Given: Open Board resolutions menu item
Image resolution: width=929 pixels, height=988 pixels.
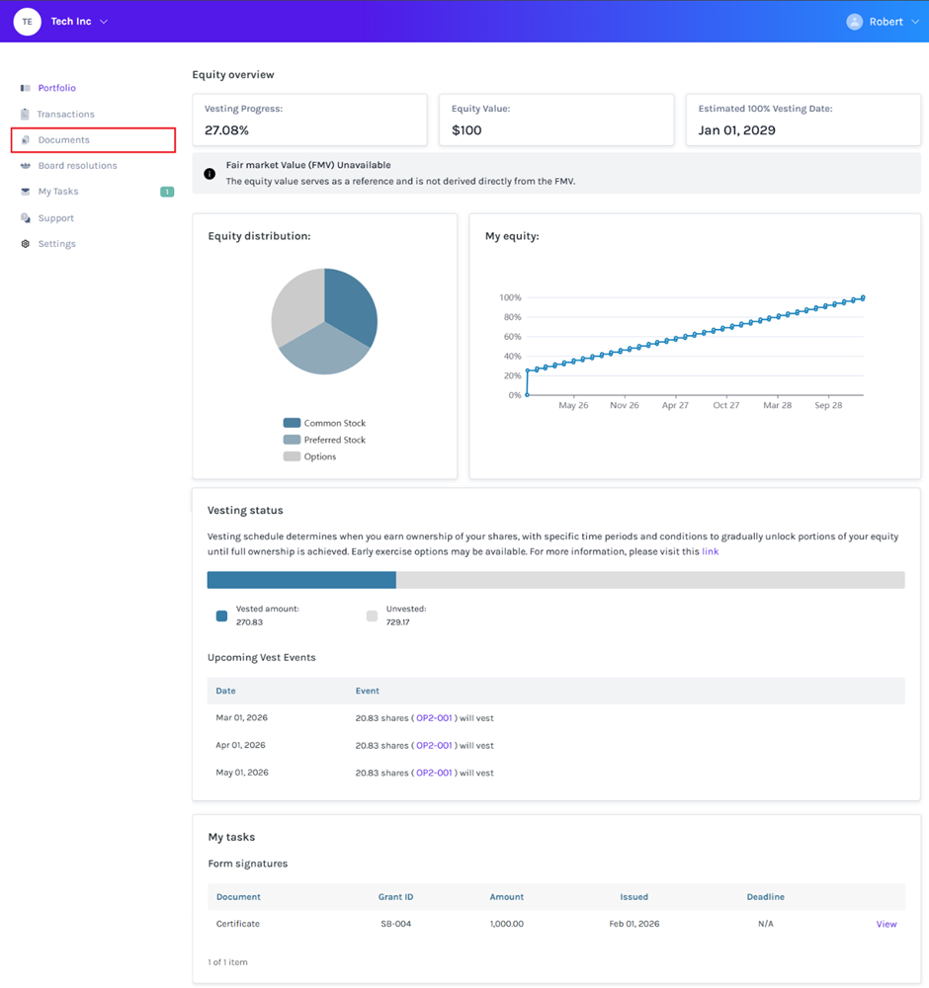Looking at the screenshot, I should point(77,166).
